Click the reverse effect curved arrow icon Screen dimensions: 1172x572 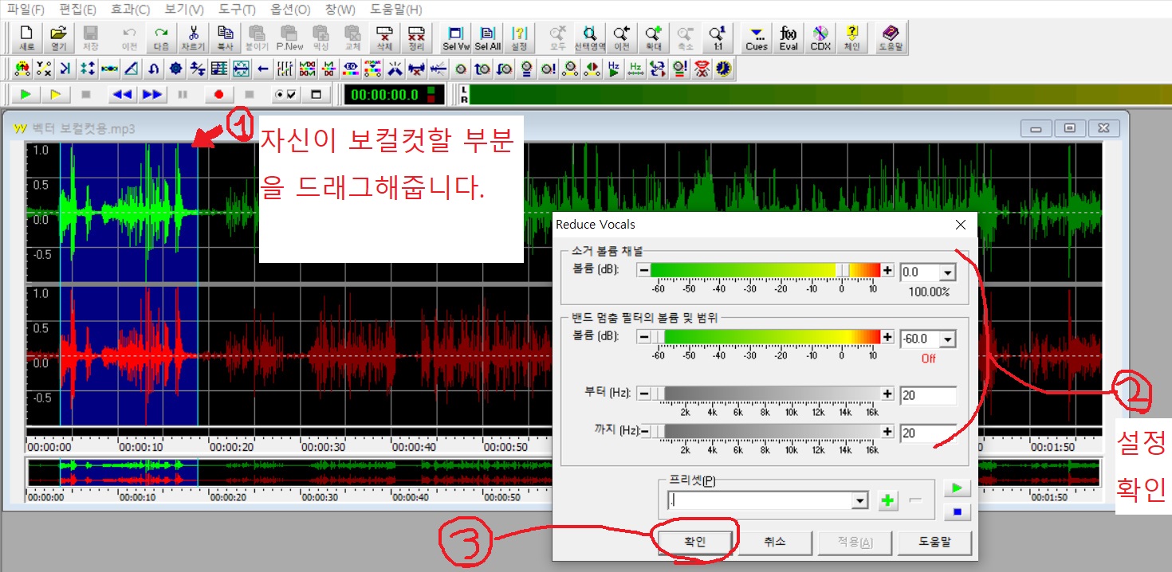[154, 69]
